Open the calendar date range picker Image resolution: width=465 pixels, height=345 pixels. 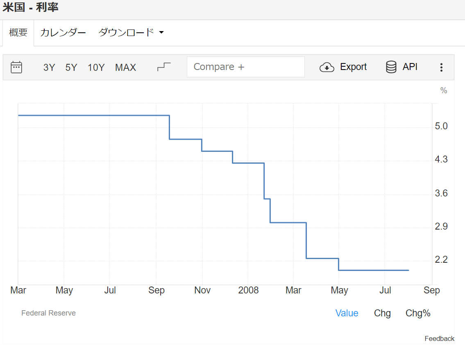(x=16, y=67)
